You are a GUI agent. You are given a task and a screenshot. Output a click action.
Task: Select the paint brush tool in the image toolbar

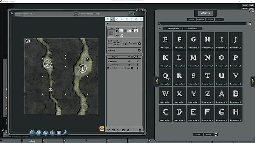point(117,19)
